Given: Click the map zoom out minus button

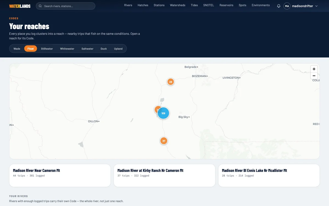Looking at the screenshot, I should [x=314, y=76].
